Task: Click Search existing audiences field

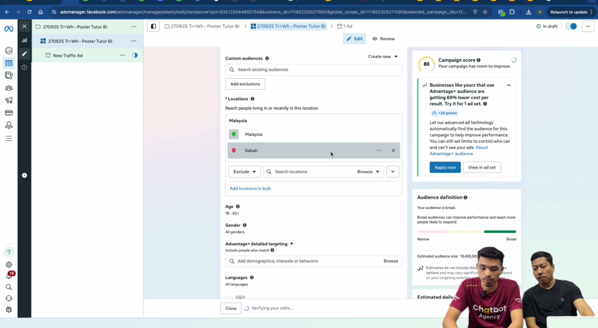Action: pyautogui.click(x=314, y=70)
